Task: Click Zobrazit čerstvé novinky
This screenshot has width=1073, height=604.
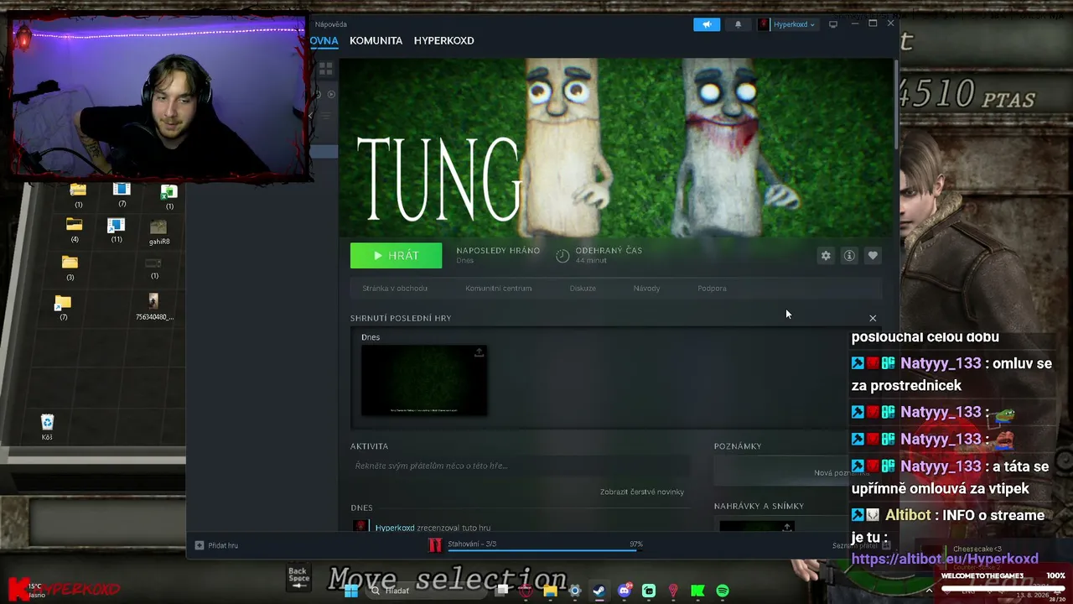Action: click(x=642, y=492)
